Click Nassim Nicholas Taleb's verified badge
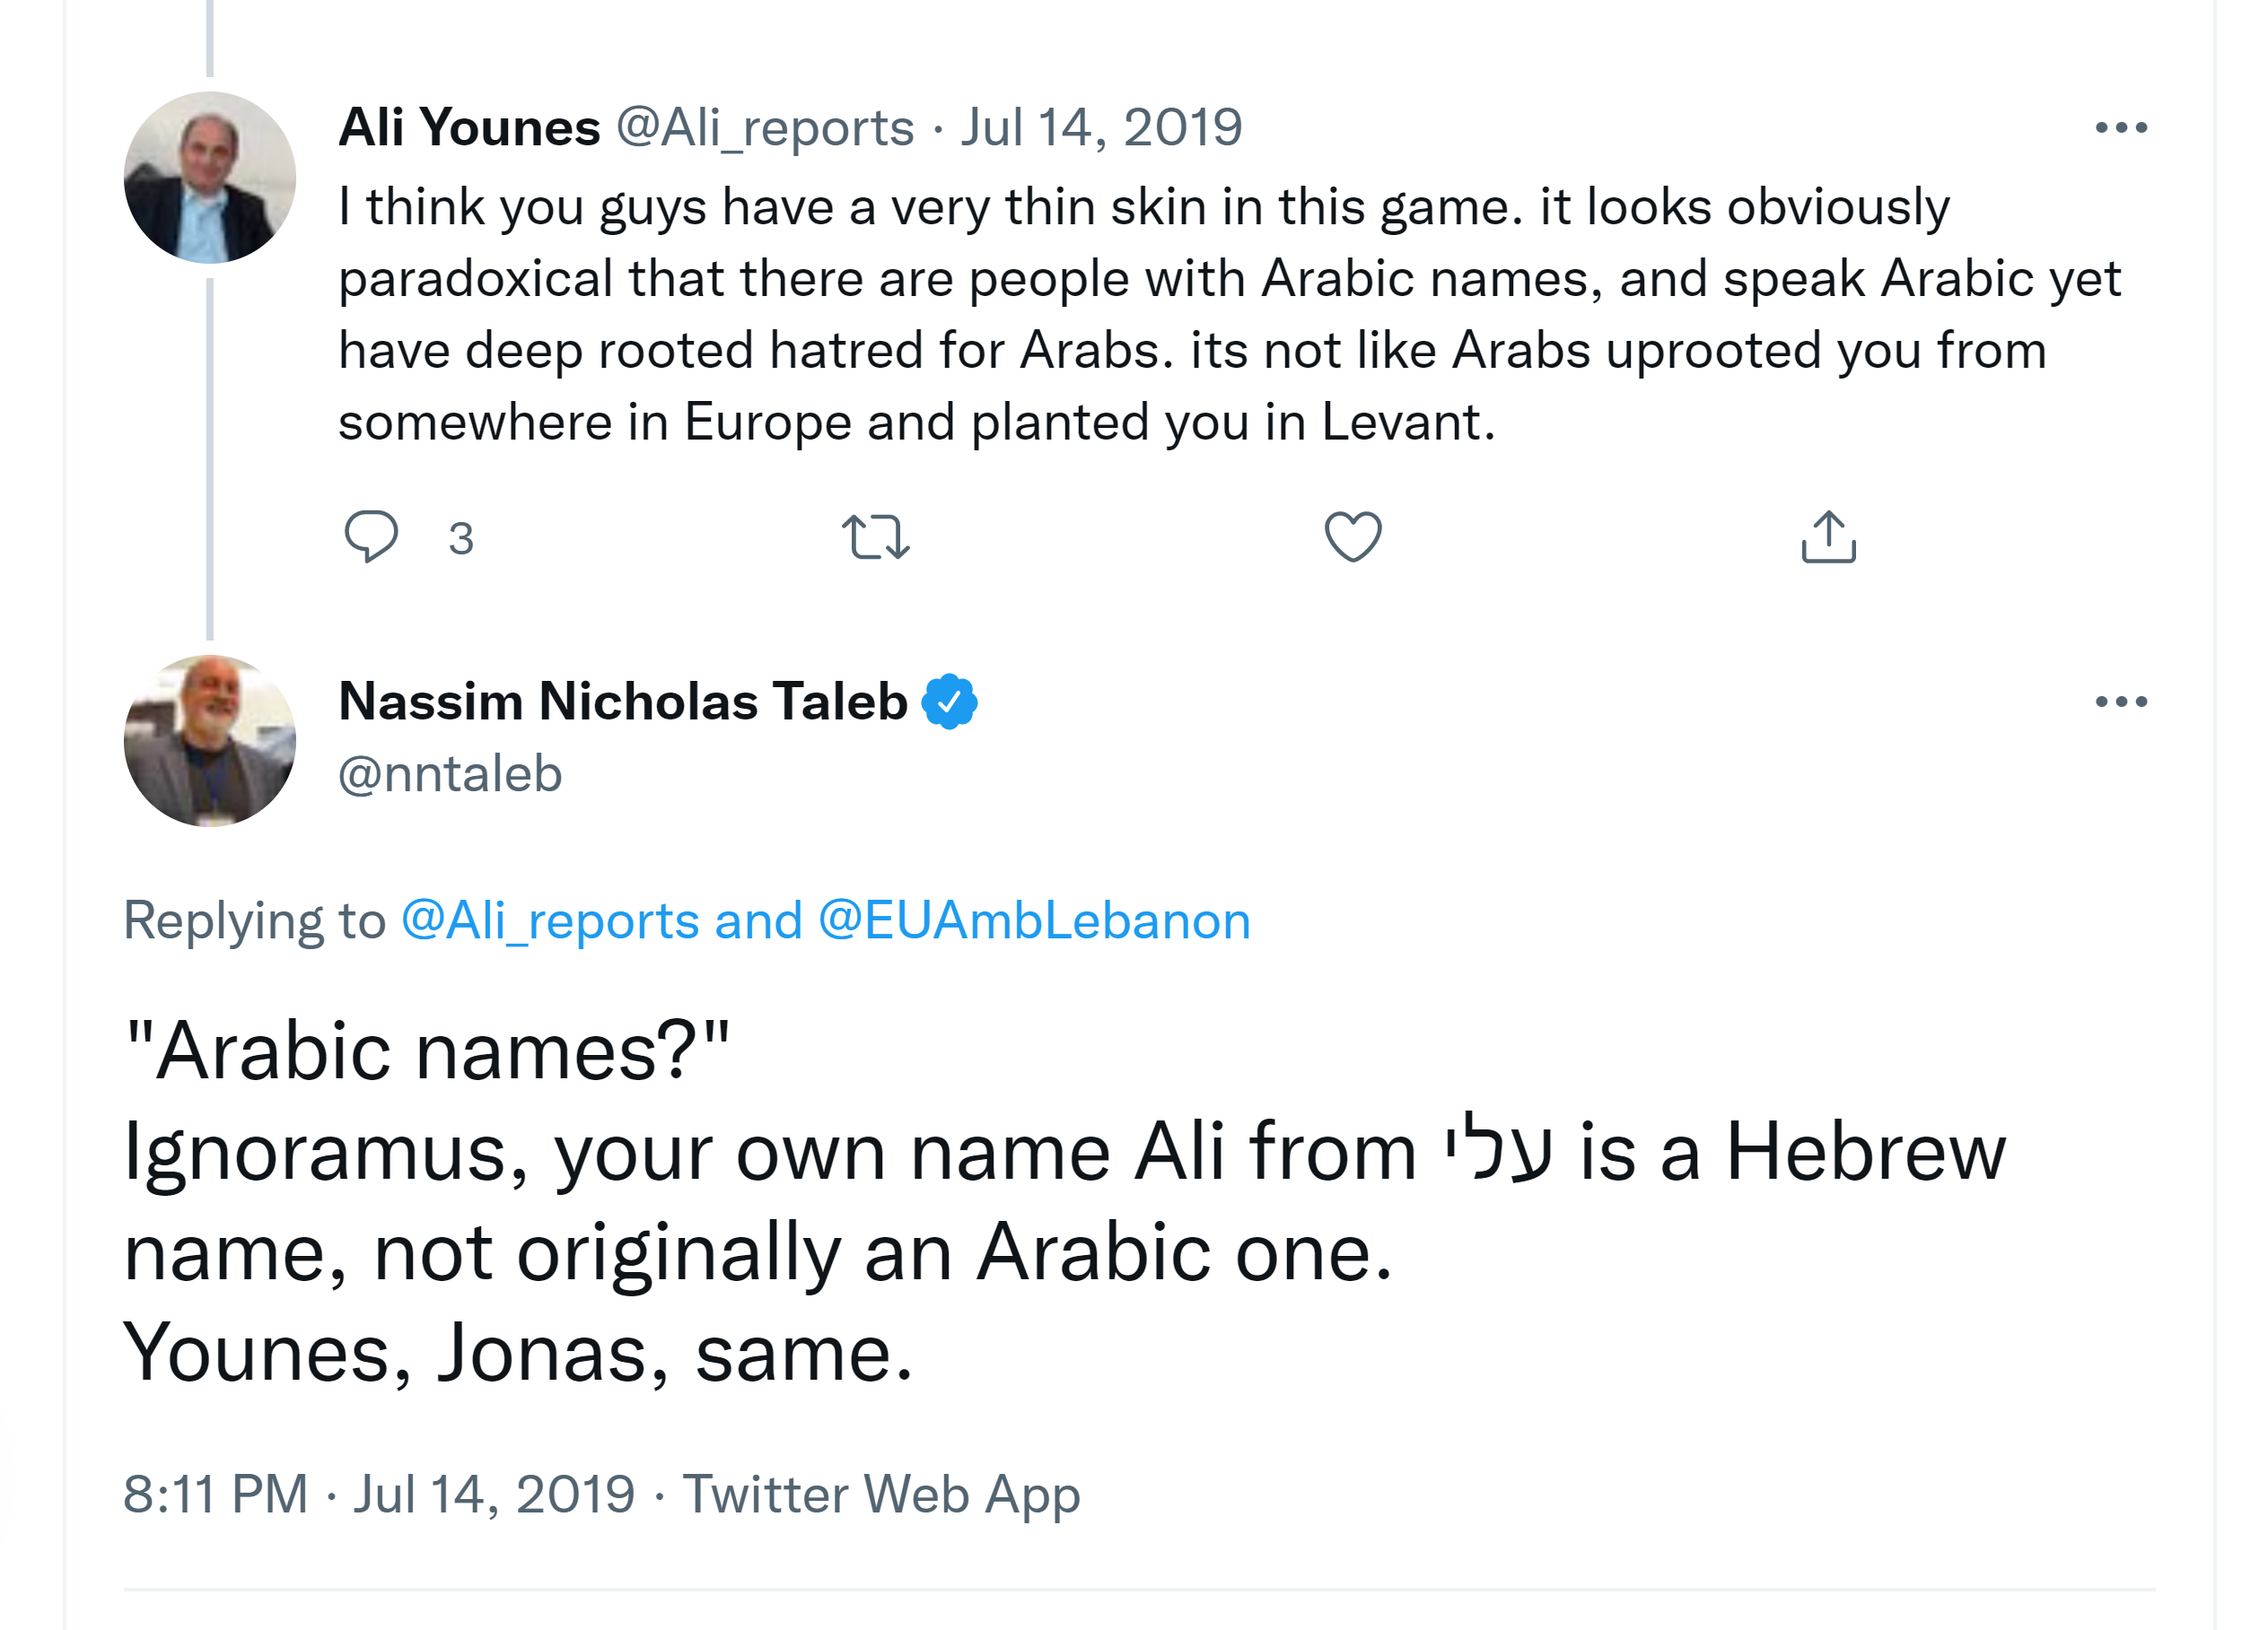Screen dimensions: 2268x1630 949,702
